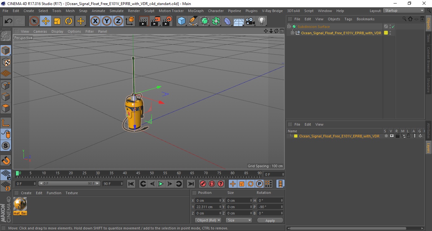Open Object Manager Tags menu
432x231 pixels.
click(x=348, y=19)
